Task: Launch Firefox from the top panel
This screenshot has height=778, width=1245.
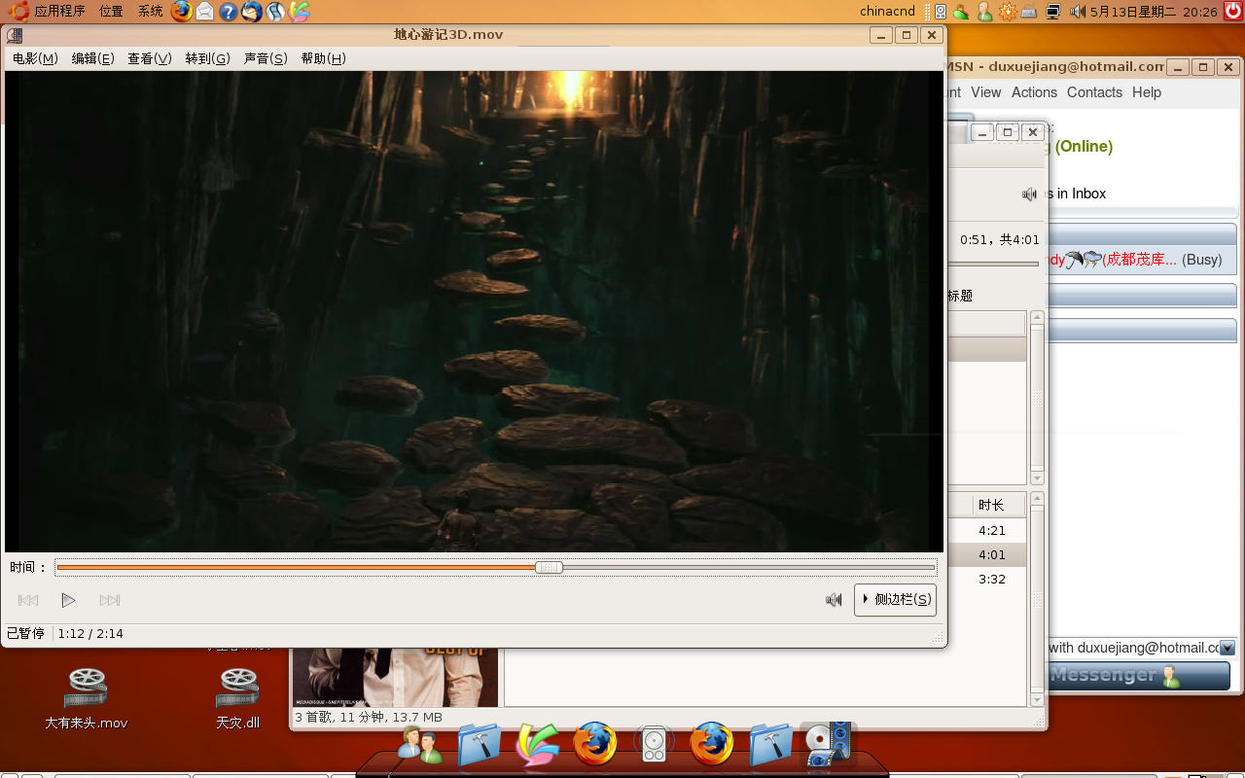Action: click(181, 12)
